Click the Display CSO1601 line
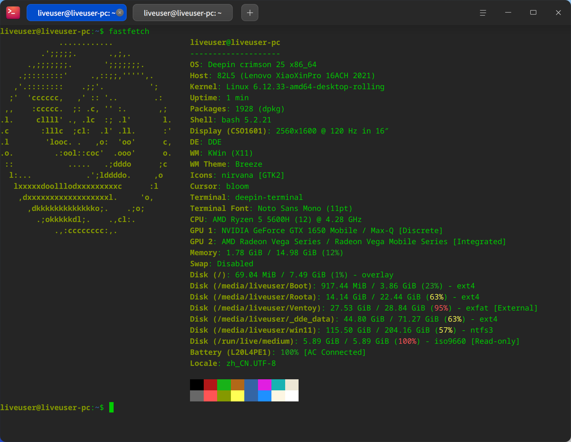This screenshot has width=571, height=442. [289, 131]
